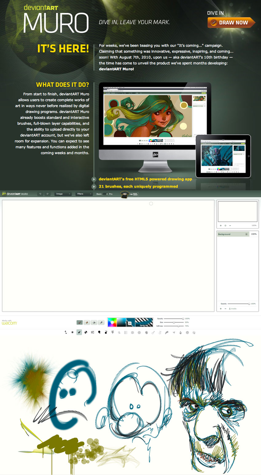Choose the splatter dots brush
261x475 pixels.
pyautogui.click(x=106, y=332)
